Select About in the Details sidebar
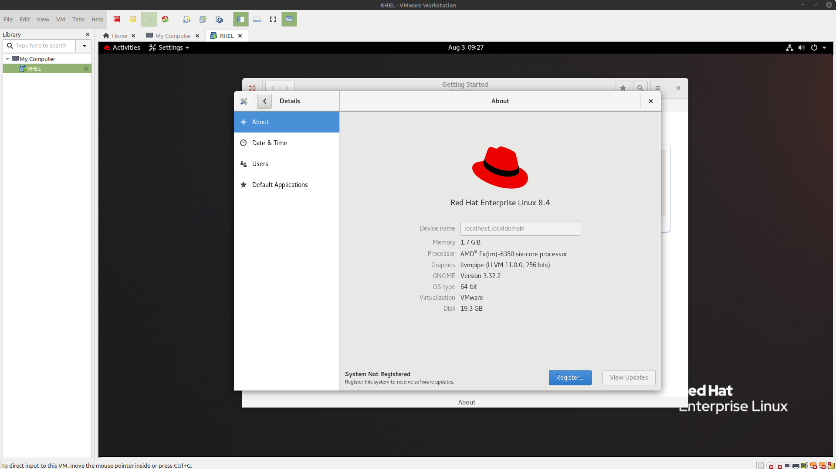Viewport: 836px width, 469px height. click(x=287, y=122)
